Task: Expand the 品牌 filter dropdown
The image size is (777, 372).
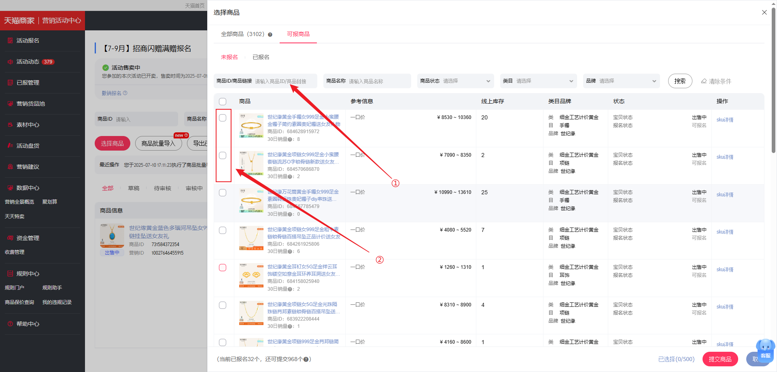Action: (x=621, y=81)
